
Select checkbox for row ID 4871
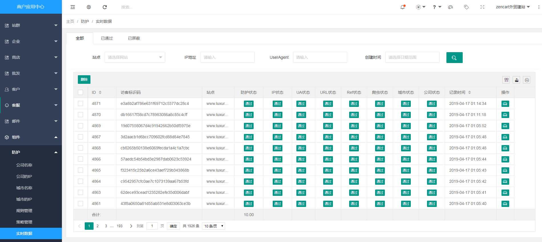click(x=80, y=103)
